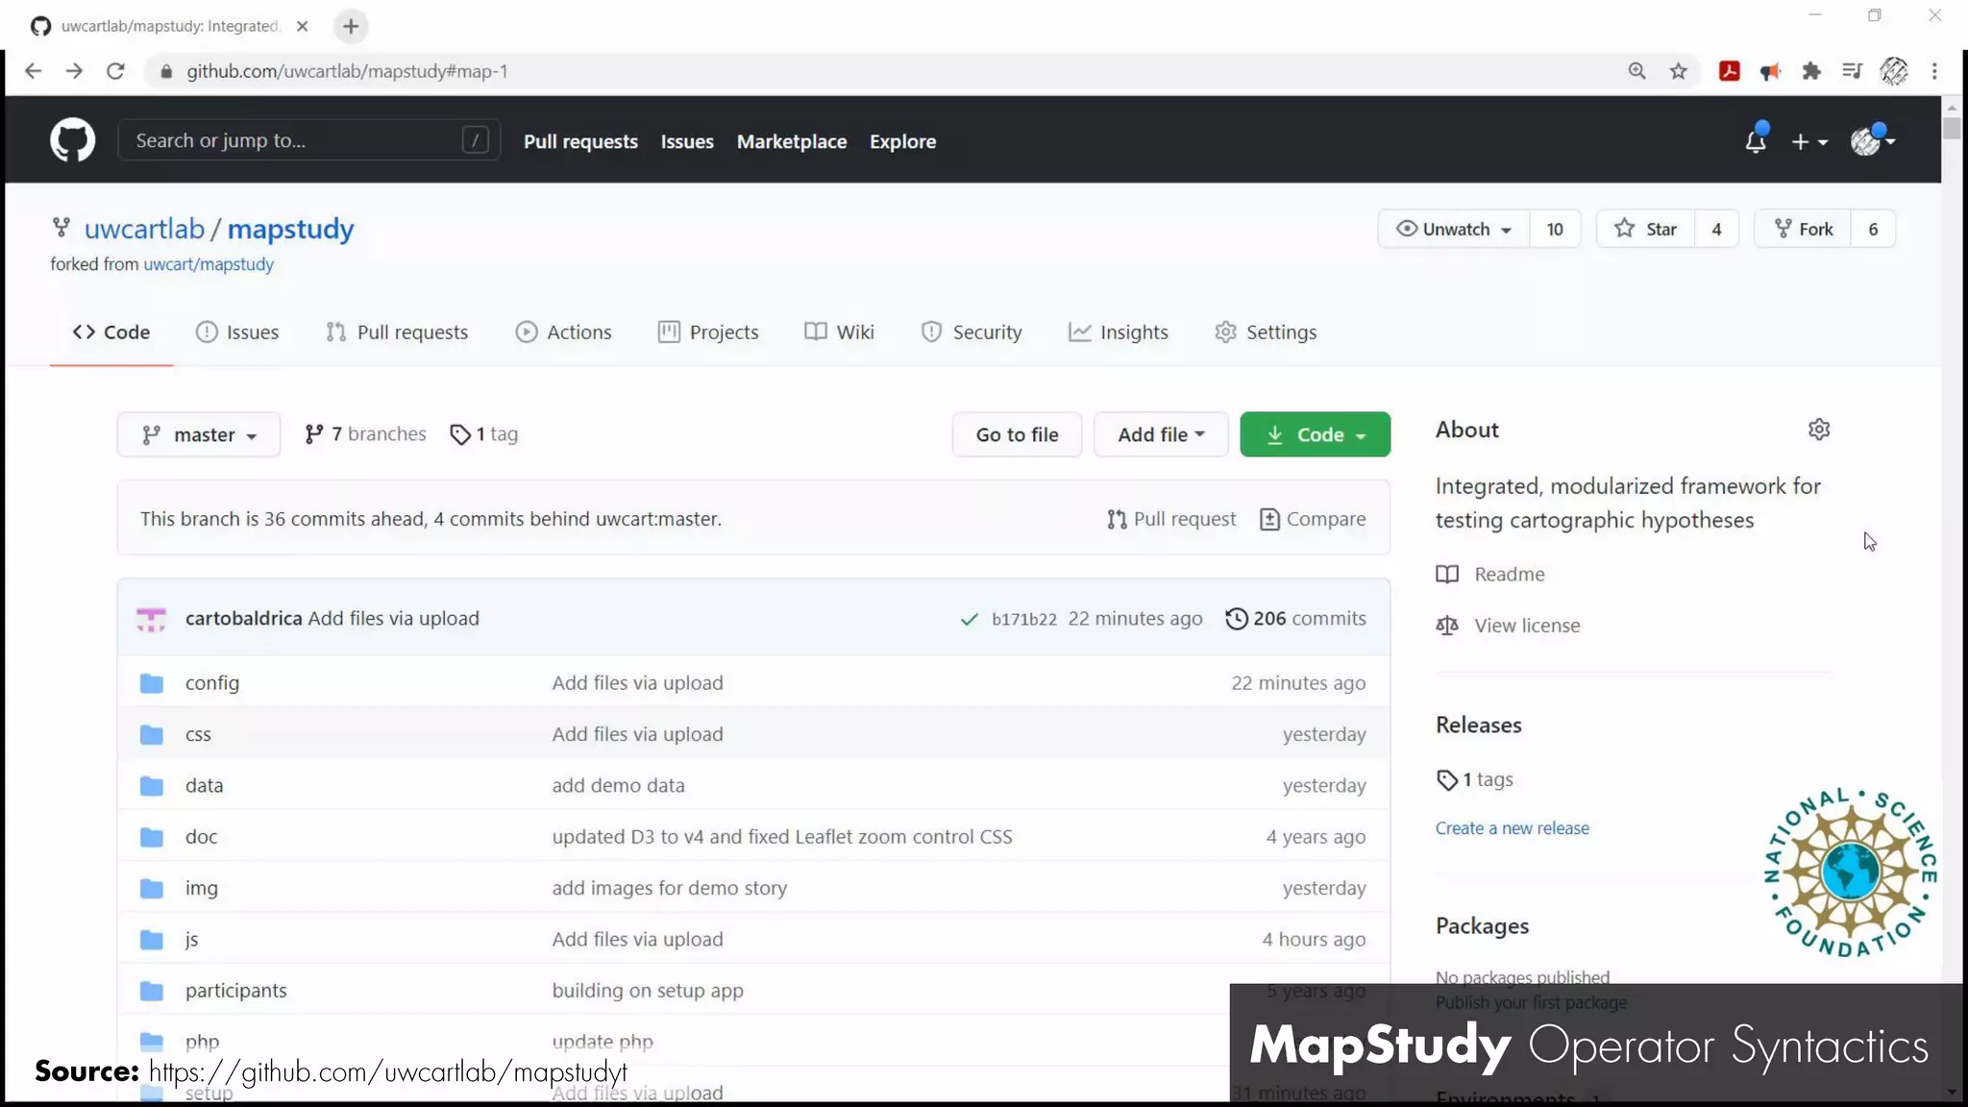Open the browser extensions puzzle icon
Image resolution: width=1968 pixels, height=1107 pixels.
pyautogui.click(x=1811, y=71)
